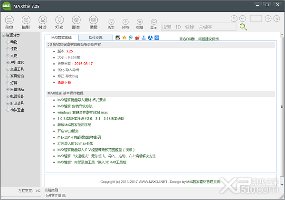This screenshot has width=285, height=200.
Task: Click the scrollbar up arrow
Action: coord(282,34)
